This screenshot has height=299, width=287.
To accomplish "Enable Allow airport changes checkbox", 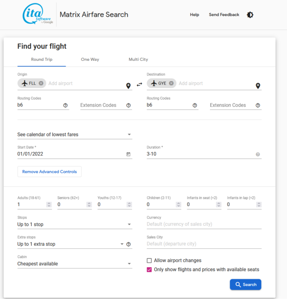I will [x=149, y=260].
